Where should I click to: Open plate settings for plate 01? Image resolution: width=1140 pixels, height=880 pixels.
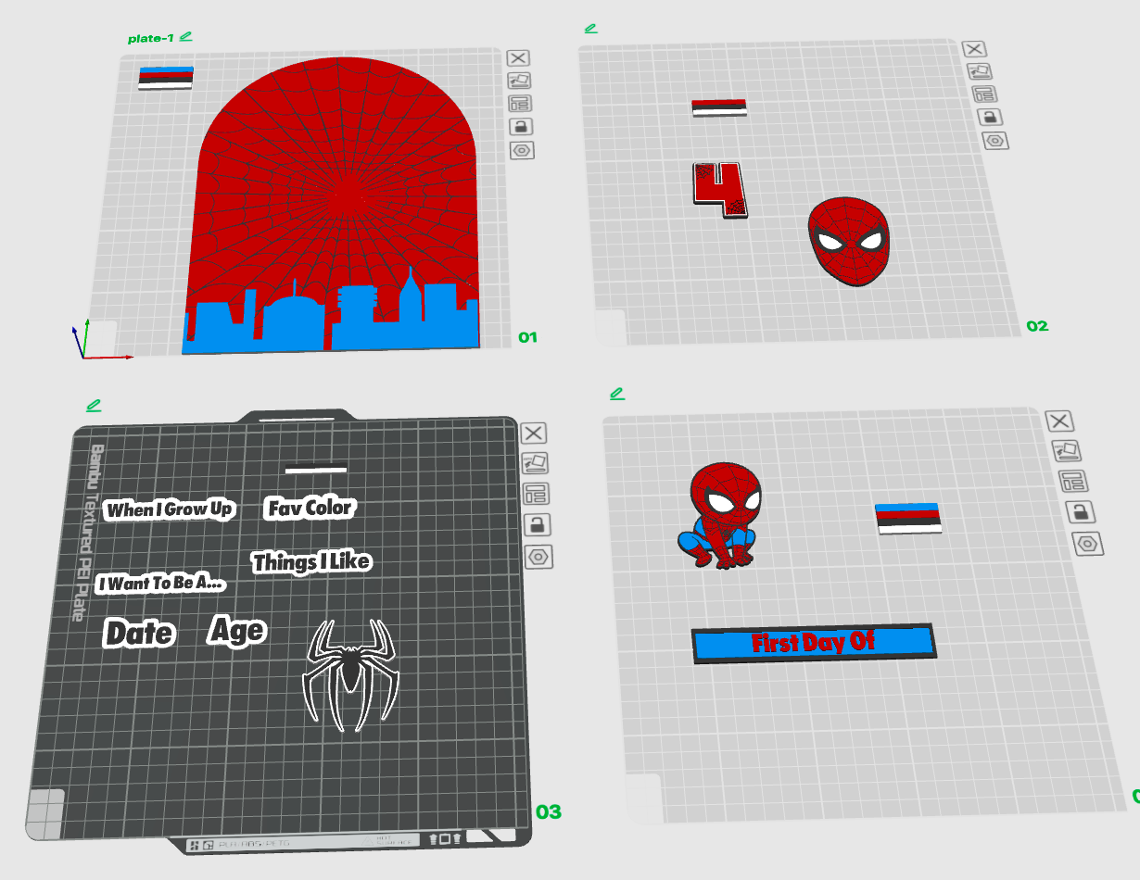[x=523, y=150]
